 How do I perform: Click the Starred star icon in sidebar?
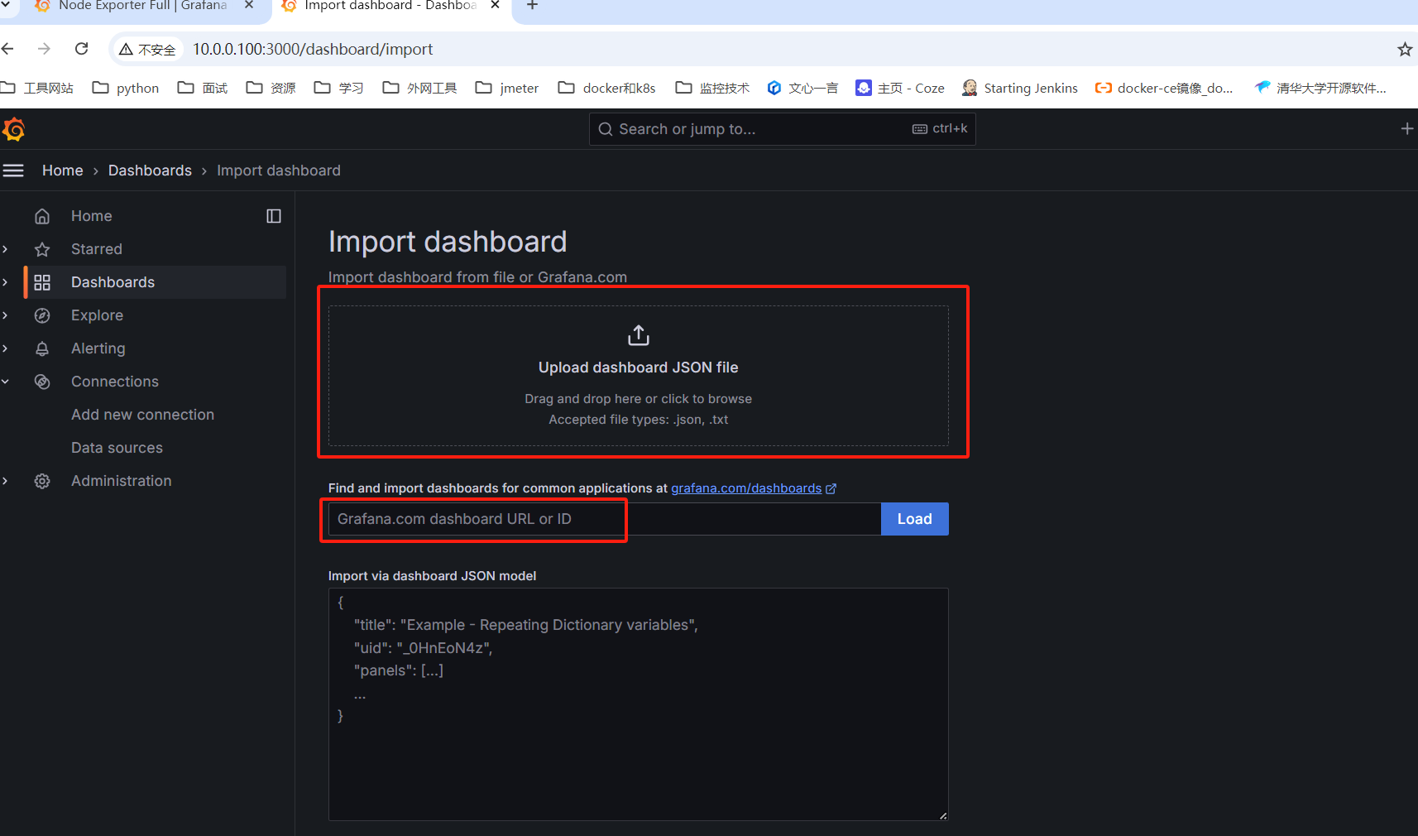(42, 249)
